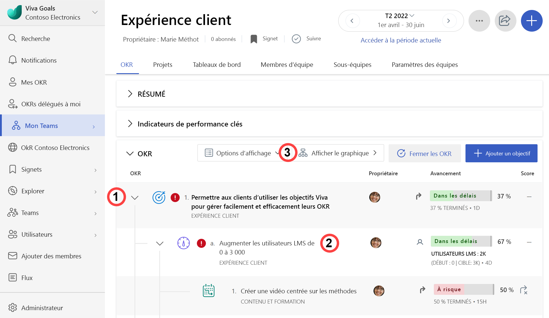549x318 pixels.
Task: Collapse objective 1 Permettre aux clients
Action: click(x=135, y=198)
